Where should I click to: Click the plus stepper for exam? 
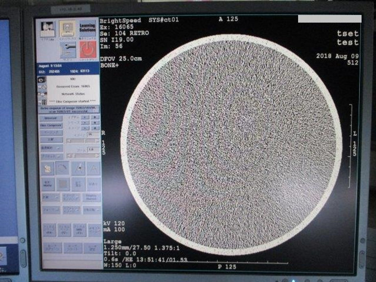(x=95, y=118)
